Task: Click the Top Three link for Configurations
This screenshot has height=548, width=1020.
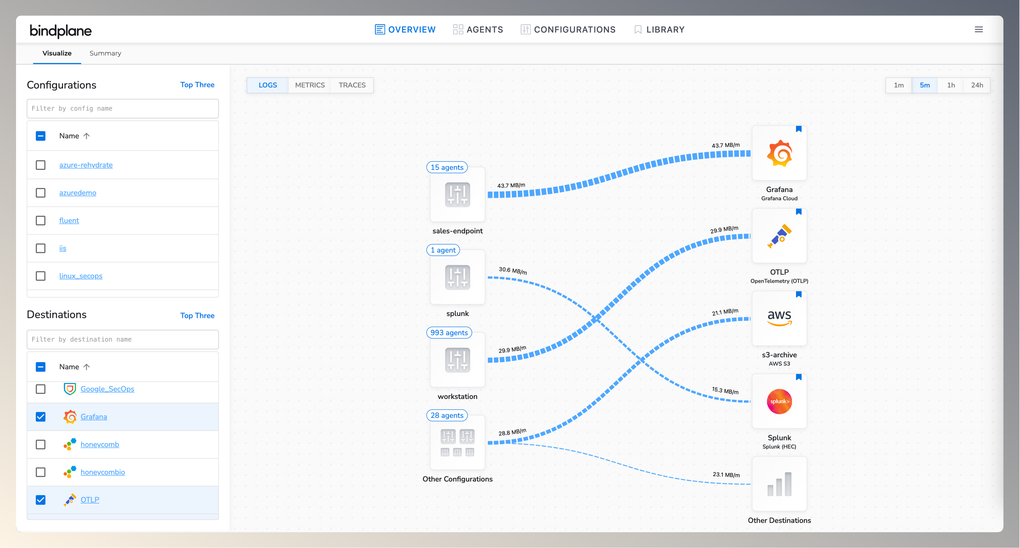Action: click(x=197, y=85)
